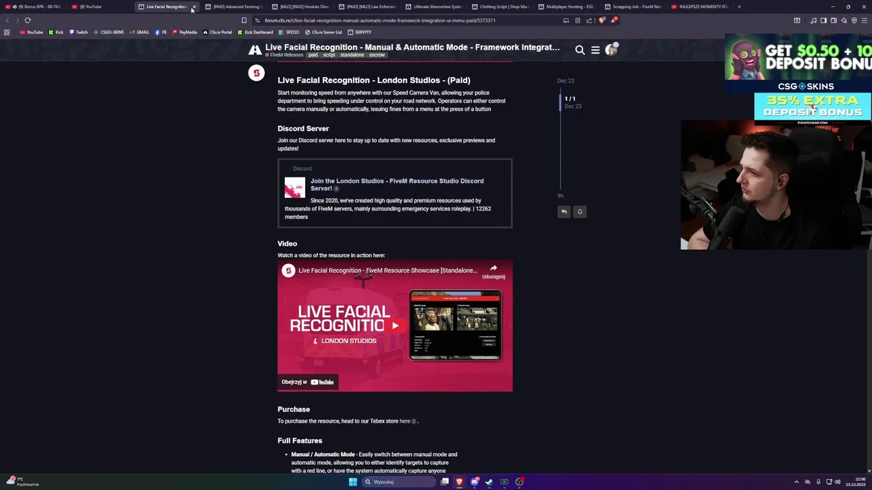Switch to the Law Enforcement MLO tab
The width and height of the screenshot is (872, 490).
tap(367, 7)
